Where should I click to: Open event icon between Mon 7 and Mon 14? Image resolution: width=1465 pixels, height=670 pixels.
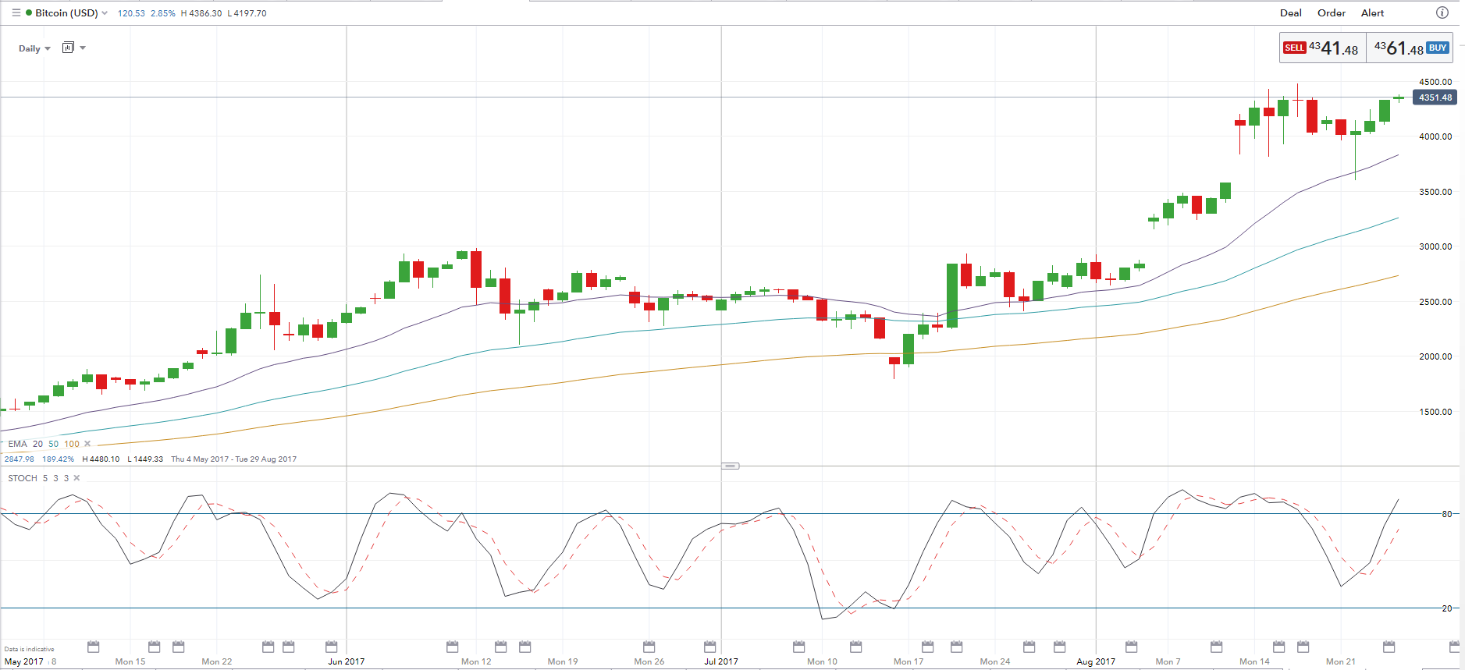click(x=1217, y=647)
